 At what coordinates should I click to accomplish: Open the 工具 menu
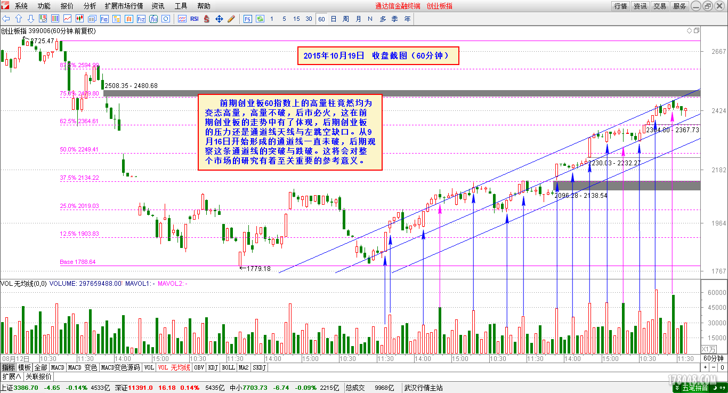(181, 6)
